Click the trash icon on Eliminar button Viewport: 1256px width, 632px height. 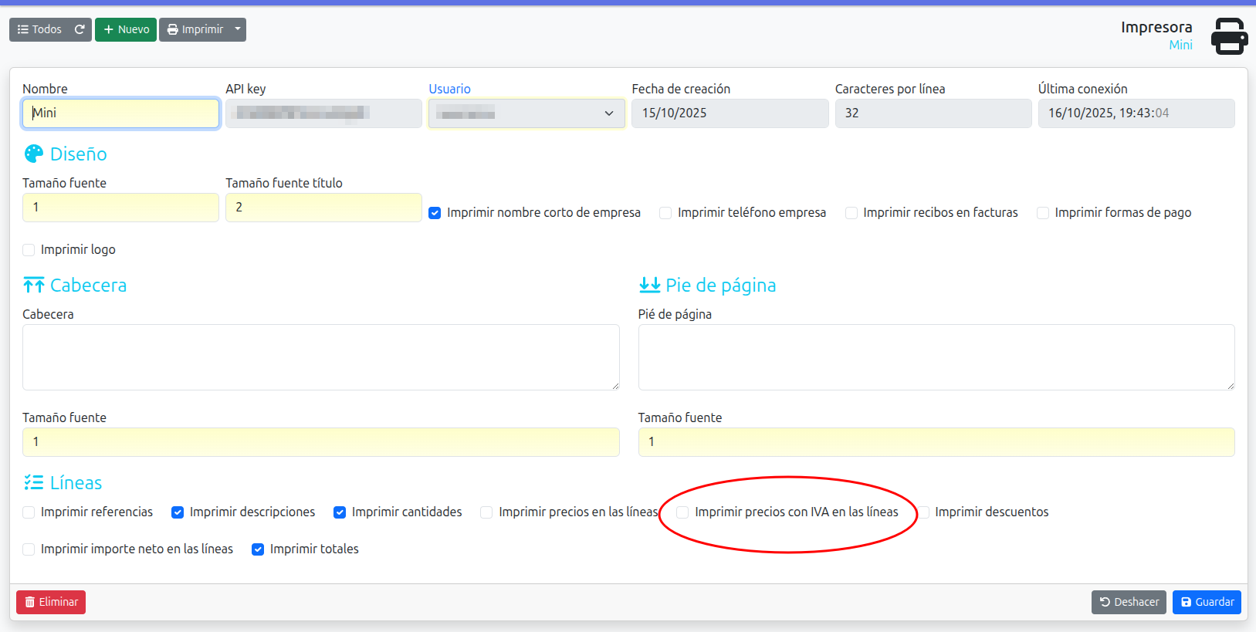(30, 602)
